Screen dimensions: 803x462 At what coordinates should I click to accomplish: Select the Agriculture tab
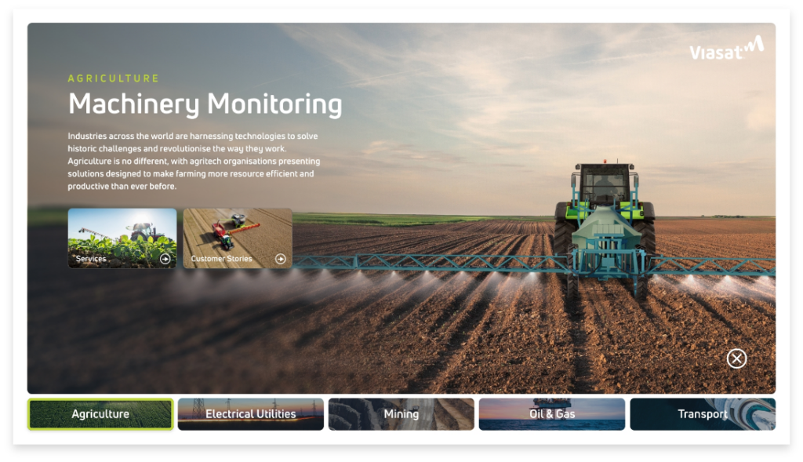pyautogui.click(x=100, y=413)
